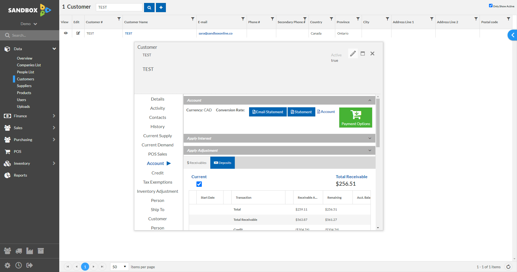Go to page 1 in pager
This screenshot has width=517, height=272.
coord(85,267)
